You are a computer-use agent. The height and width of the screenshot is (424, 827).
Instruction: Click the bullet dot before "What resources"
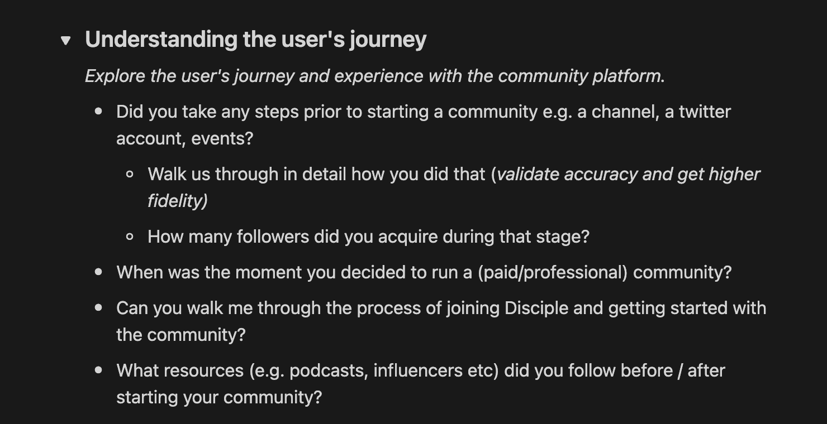point(99,370)
